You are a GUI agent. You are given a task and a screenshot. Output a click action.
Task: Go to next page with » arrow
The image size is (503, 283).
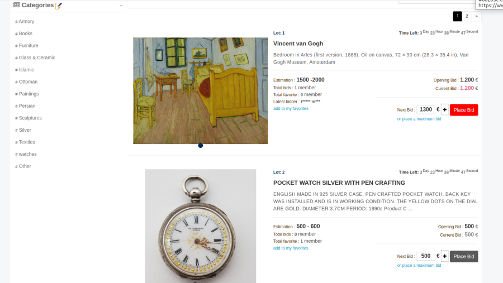[x=476, y=16]
